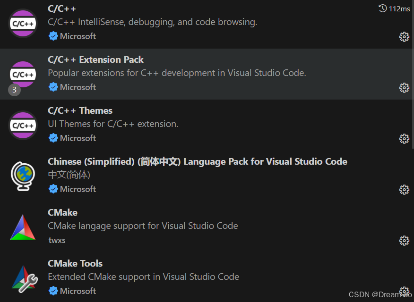Click the extensions list vertical scrollbar

click(x=413, y=74)
